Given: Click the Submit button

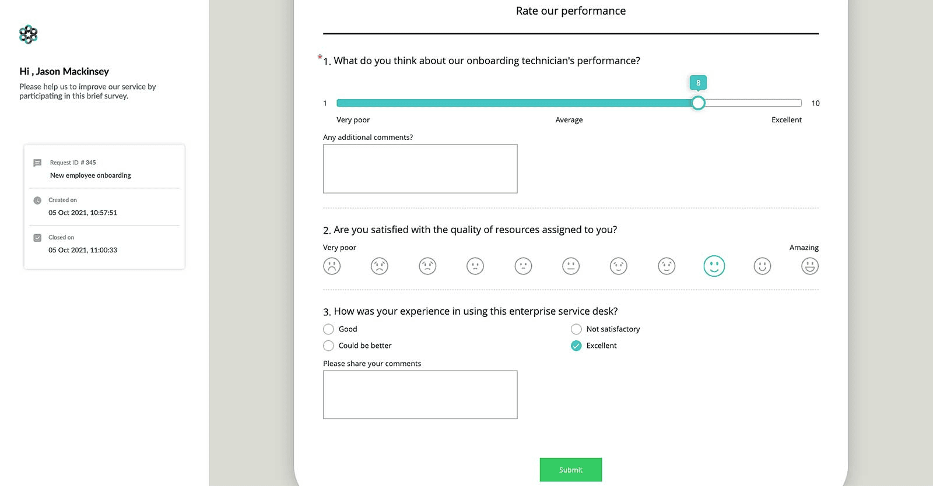Looking at the screenshot, I should [570, 470].
